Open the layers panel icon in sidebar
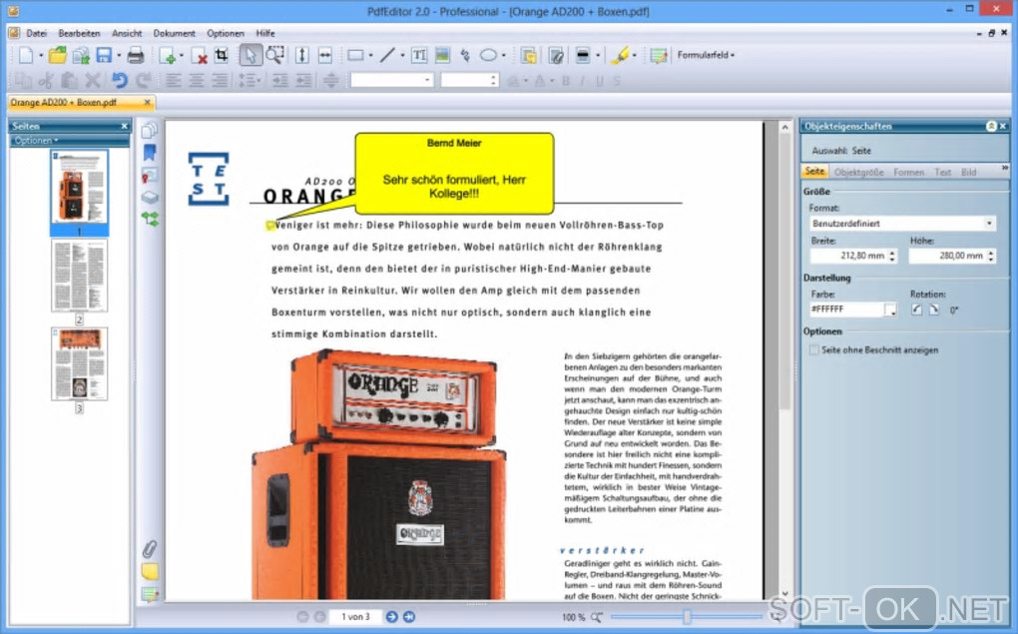The width and height of the screenshot is (1018, 634). point(150,197)
